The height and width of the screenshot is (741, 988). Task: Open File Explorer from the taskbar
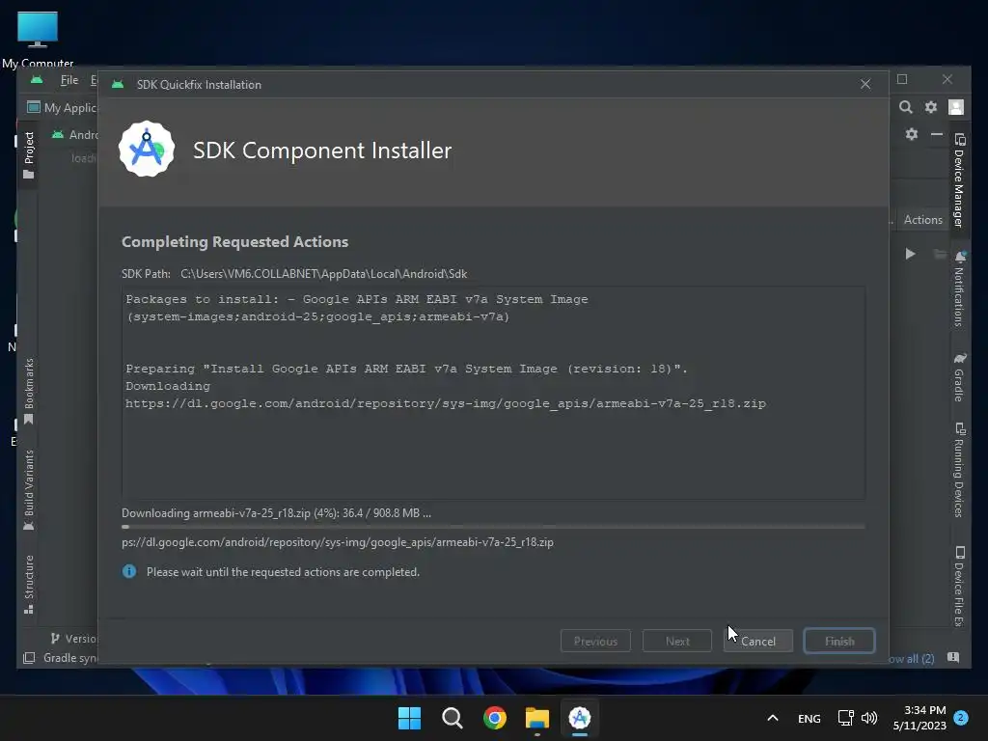click(x=537, y=718)
